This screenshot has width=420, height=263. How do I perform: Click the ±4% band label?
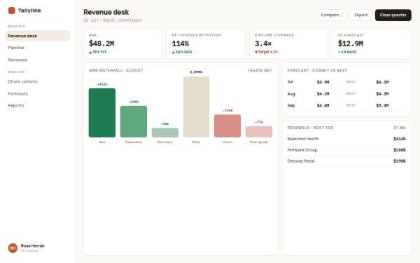[x=347, y=52]
